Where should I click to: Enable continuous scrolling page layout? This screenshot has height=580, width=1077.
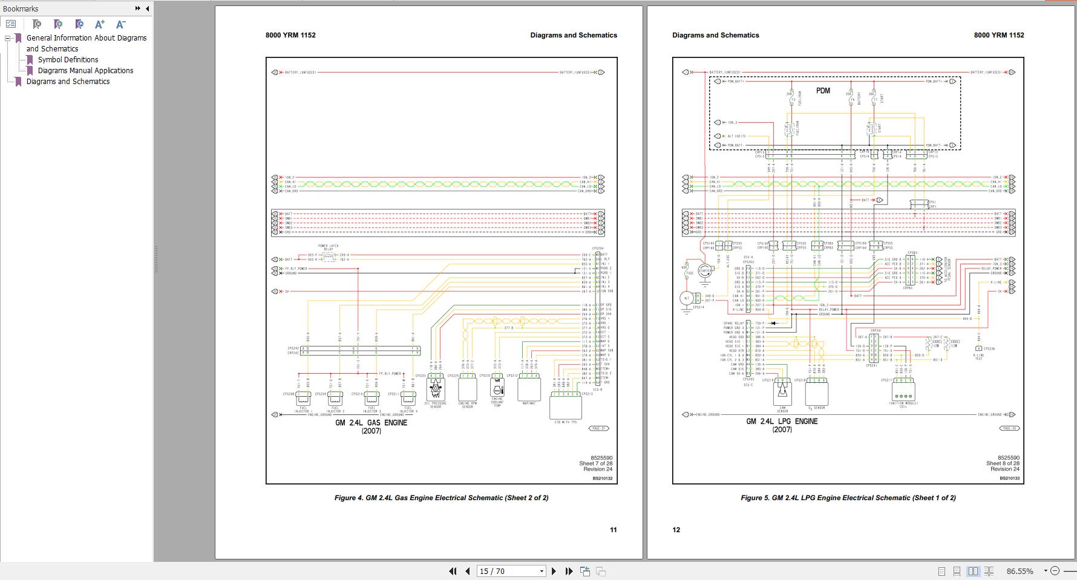pyautogui.click(x=957, y=571)
